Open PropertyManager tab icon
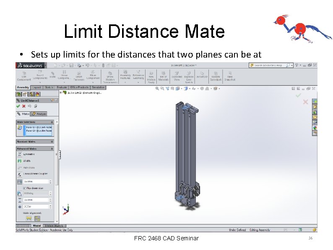 (x=25, y=94)
